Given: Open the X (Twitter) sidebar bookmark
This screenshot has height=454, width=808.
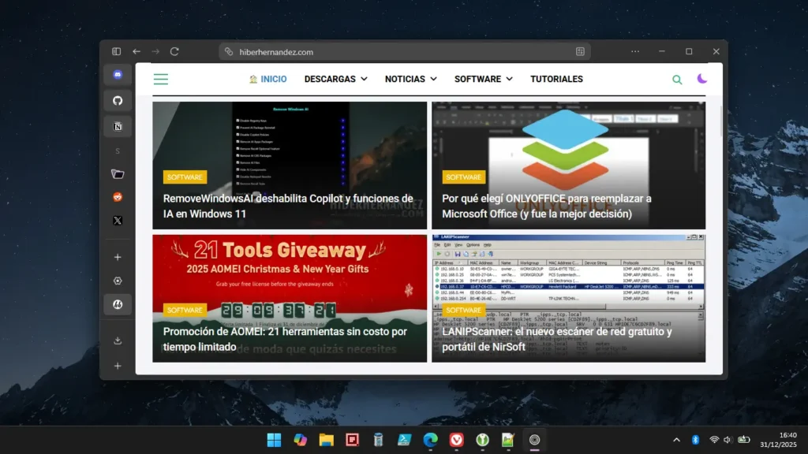Looking at the screenshot, I should (x=118, y=221).
